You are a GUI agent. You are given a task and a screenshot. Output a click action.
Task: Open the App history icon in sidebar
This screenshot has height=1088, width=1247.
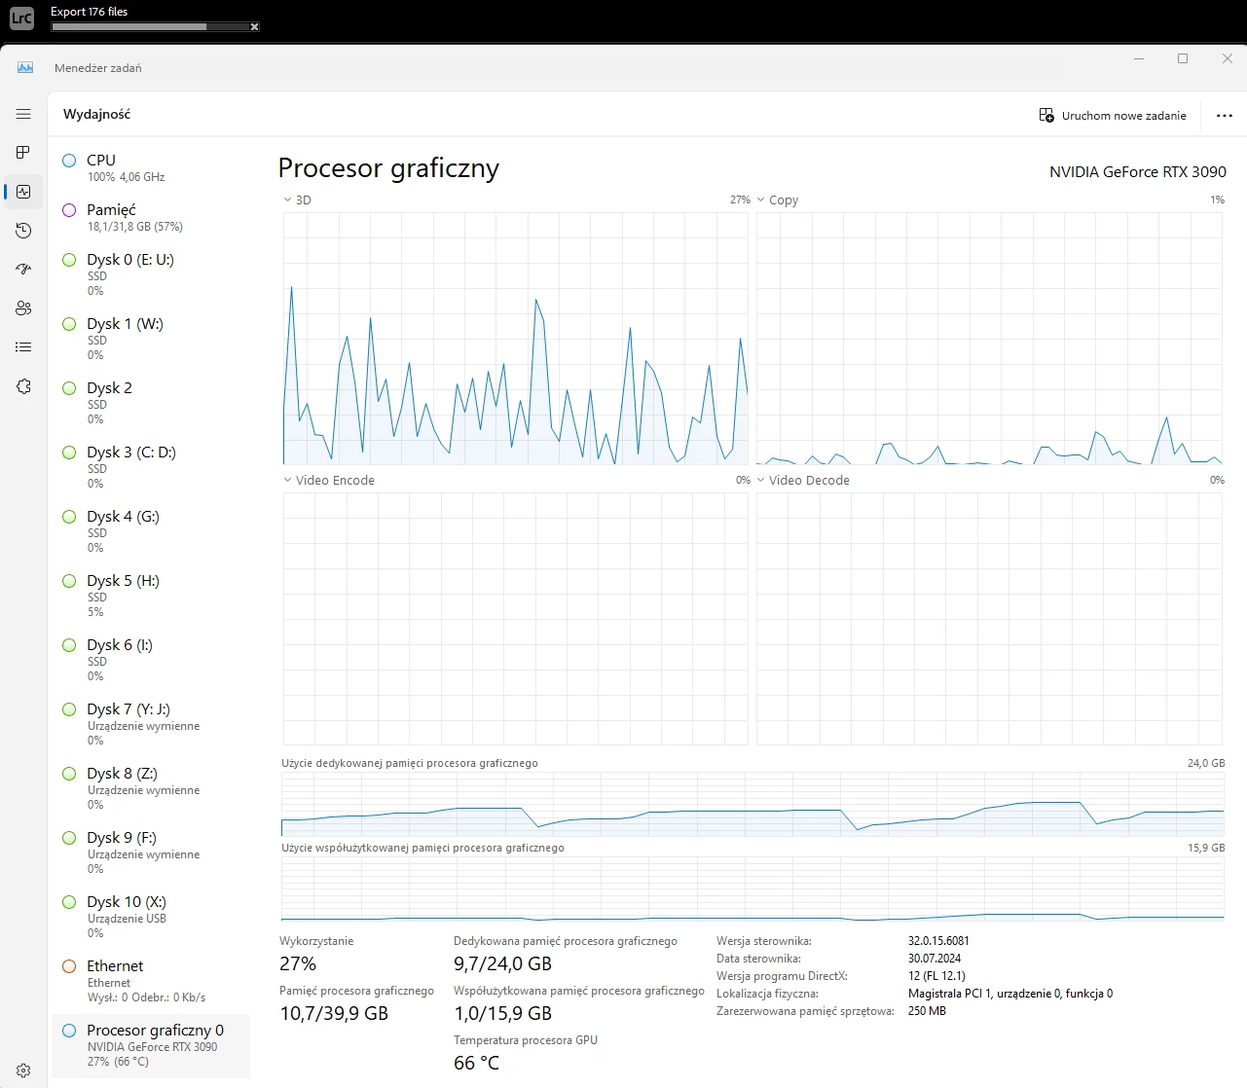[x=23, y=231]
